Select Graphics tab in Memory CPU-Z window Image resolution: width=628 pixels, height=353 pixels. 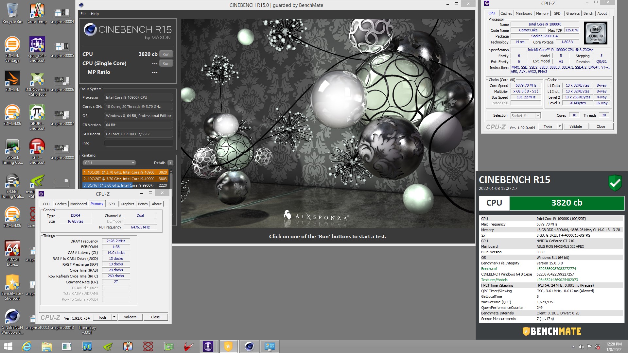[x=128, y=204]
